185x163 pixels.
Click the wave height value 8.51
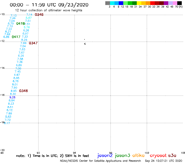tap(10, 107)
